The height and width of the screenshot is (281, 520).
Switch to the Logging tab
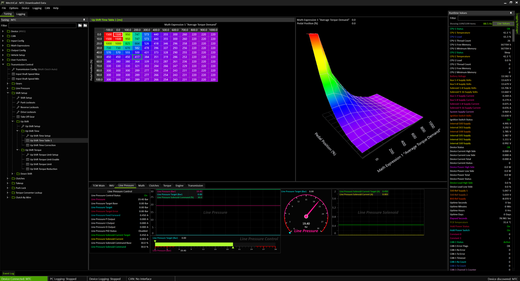(x=21, y=14)
